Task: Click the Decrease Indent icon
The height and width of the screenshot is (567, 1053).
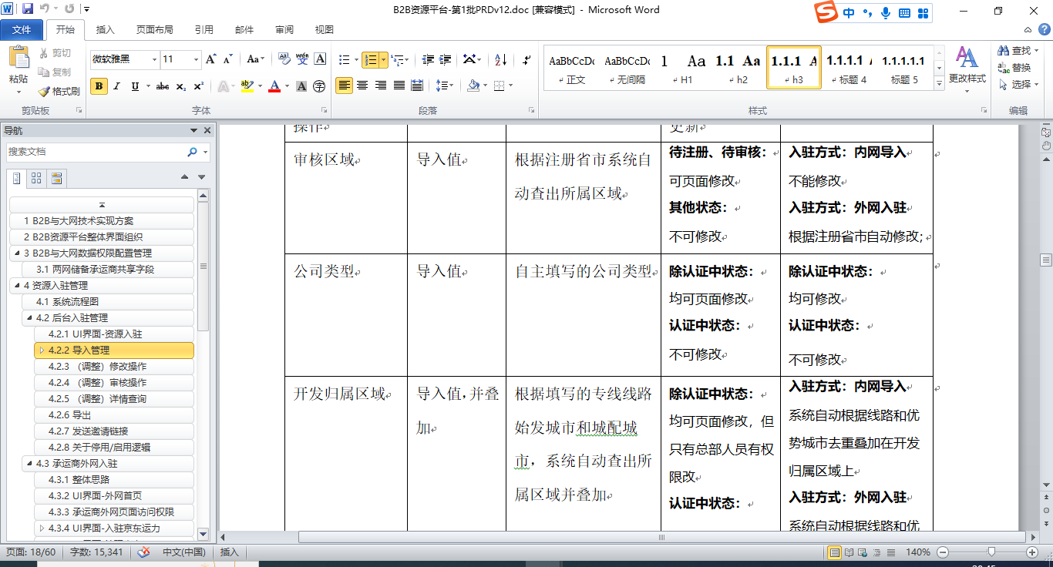Action: click(429, 59)
